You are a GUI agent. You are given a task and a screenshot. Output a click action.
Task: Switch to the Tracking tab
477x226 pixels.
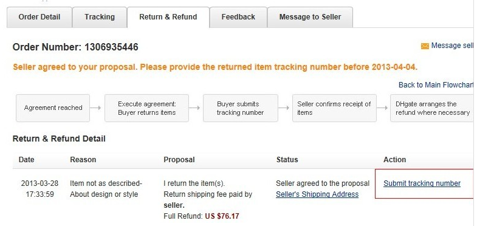point(100,17)
